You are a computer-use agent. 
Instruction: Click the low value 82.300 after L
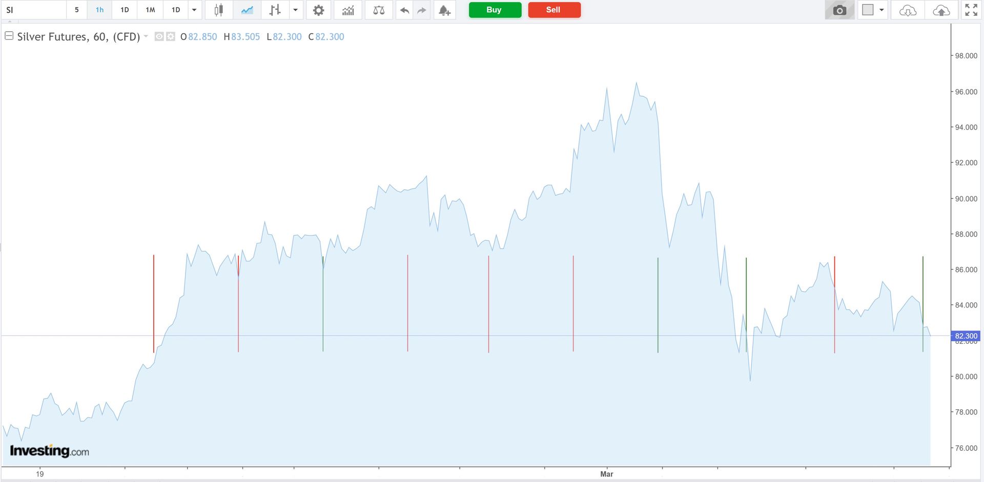[287, 37]
